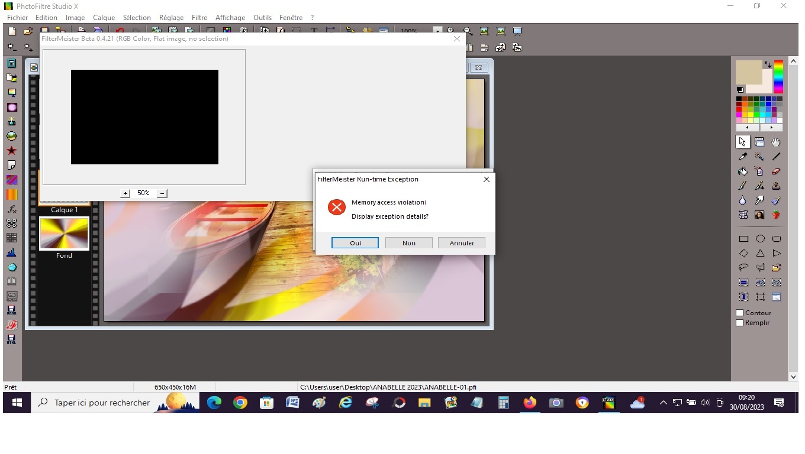Viewport: 805px width, 454px height.
Task: Choose the ellipse selection shape
Action: pyautogui.click(x=760, y=239)
